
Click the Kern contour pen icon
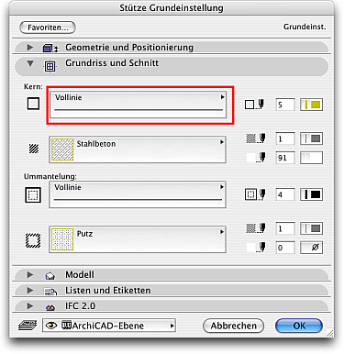point(254,105)
